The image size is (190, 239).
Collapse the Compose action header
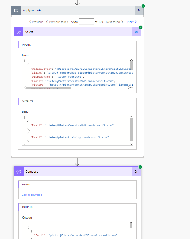[x=77, y=172]
